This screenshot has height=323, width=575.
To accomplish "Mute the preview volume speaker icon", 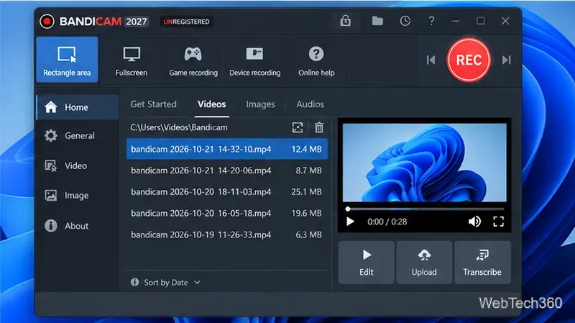I will pyautogui.click(x=474, y=222).
